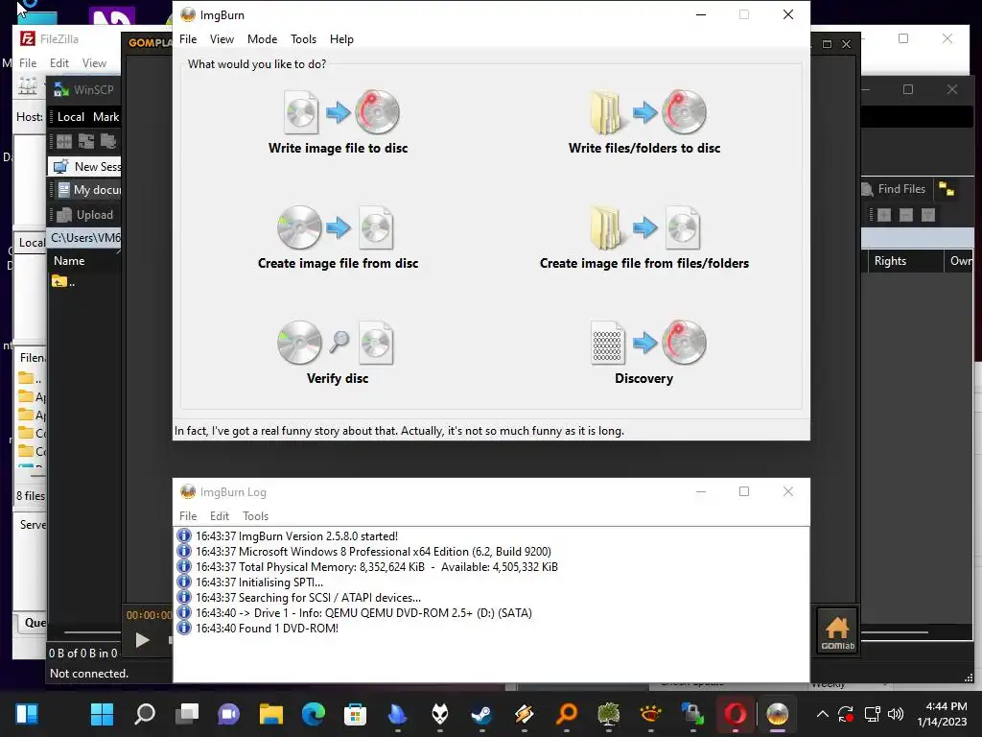Viewport: 982px width, 737px height.
Task: Start Verify disc mode
Action: (x=338, y=352)
